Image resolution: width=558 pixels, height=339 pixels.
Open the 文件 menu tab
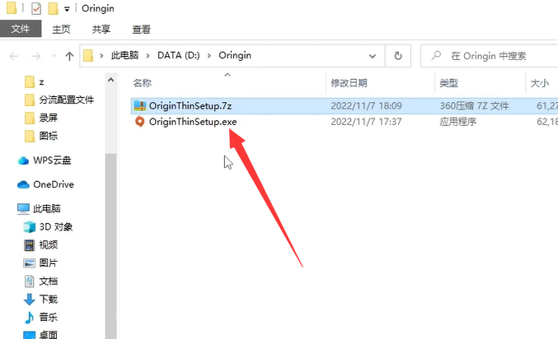(21, 29)
